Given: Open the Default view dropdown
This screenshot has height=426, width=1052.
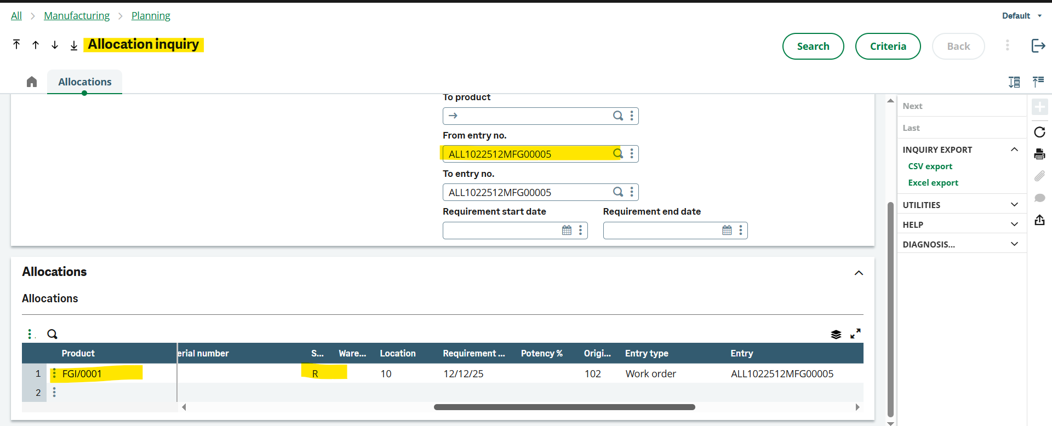Looking at the screenshot, I should pos(1022,16).
